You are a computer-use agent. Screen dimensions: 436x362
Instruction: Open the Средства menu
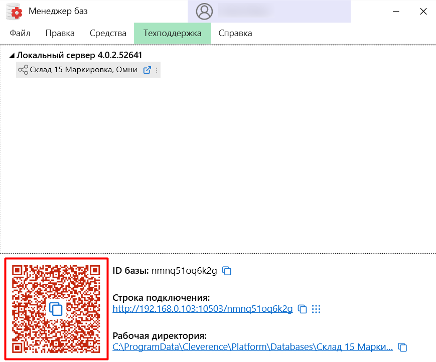(x=108, y=33)
